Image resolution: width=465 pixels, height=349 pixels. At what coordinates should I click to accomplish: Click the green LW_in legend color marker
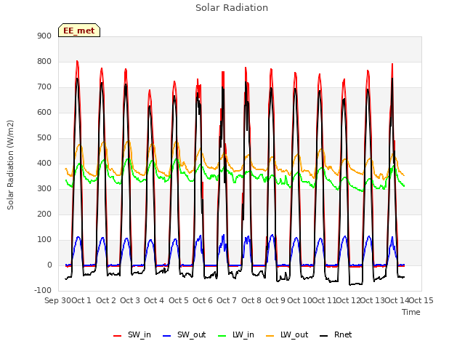[x=222, y=336]
